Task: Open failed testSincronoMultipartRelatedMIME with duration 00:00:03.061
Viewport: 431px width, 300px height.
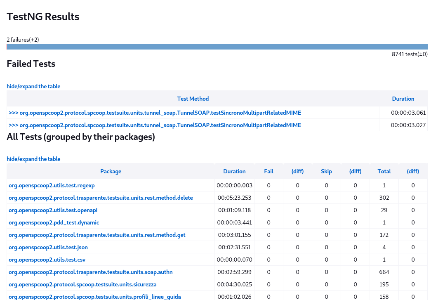Action: tap(155, 113)
